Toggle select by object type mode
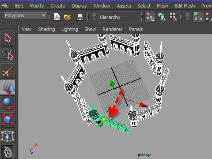The width and height of the screenshot is (212, 159). click(162, 17)
